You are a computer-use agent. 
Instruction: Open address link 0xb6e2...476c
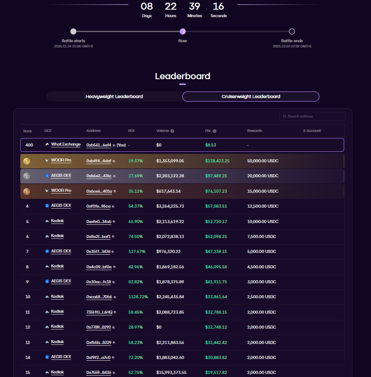pyautogui.click(x=99, y=176)
